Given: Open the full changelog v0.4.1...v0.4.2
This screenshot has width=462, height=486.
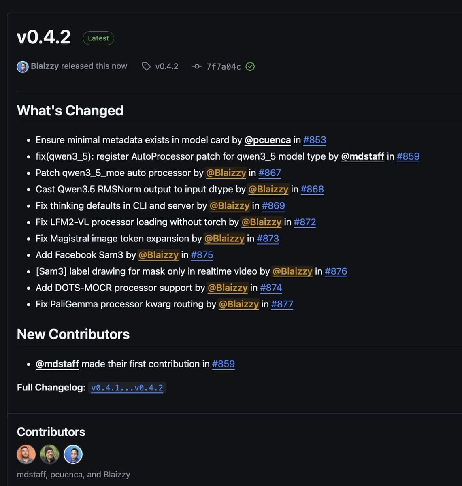Looking at the screenshot, I should [x=127, y=388].
